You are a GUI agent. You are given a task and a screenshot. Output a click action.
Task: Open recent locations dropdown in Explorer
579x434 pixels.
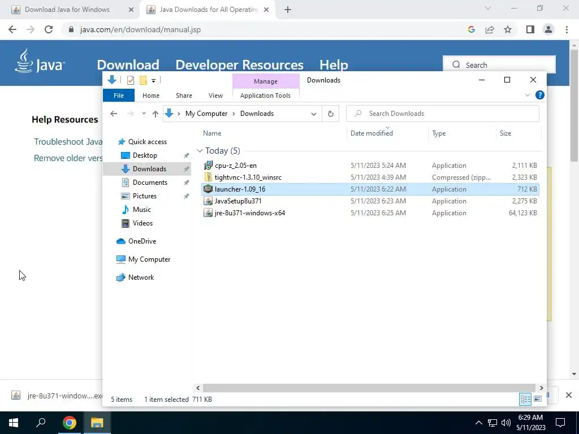[144, 114]
